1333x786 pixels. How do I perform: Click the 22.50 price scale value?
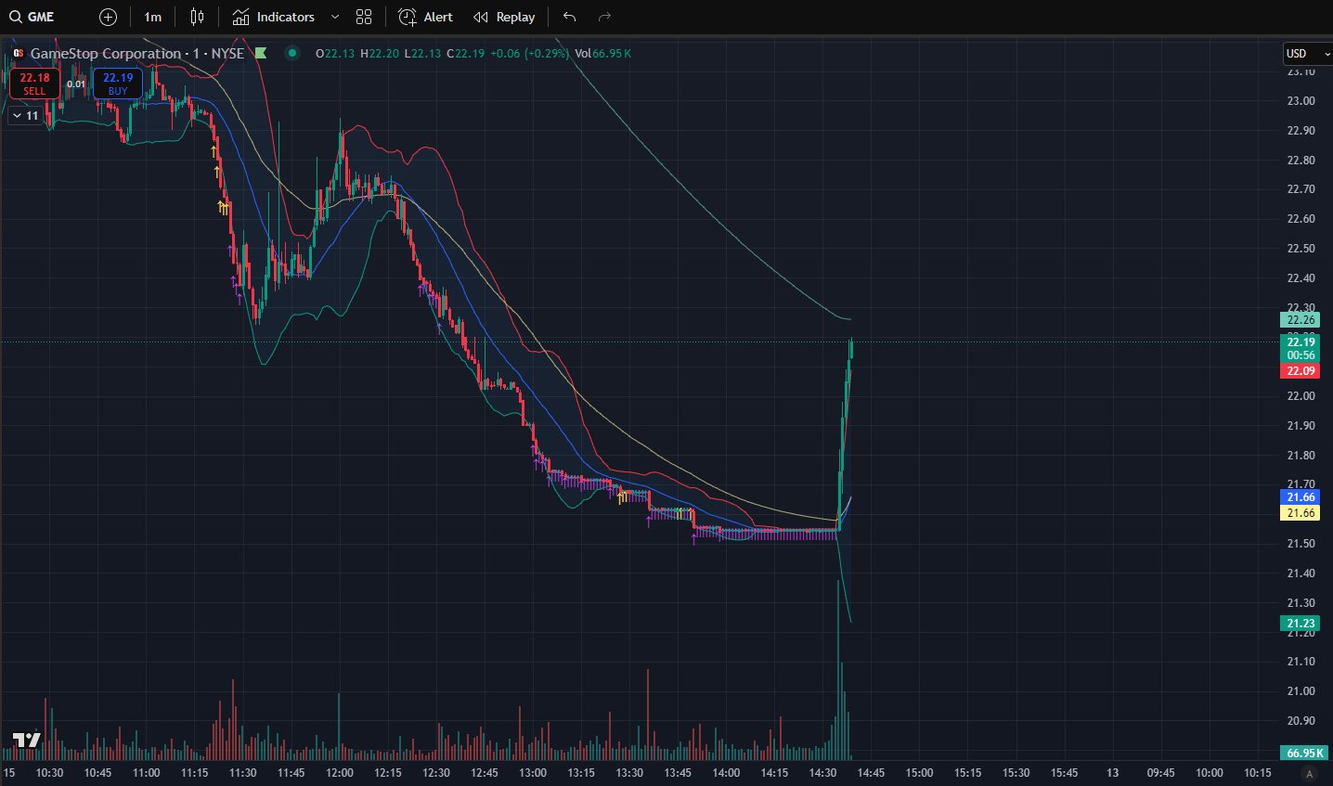(x=1301, y=249)
